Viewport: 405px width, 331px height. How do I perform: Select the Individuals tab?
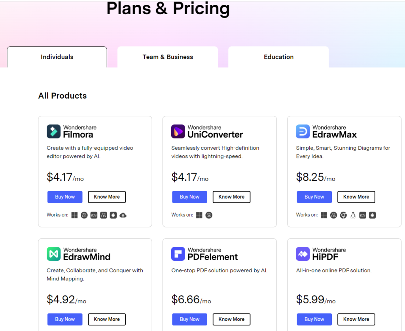(57, 57)
